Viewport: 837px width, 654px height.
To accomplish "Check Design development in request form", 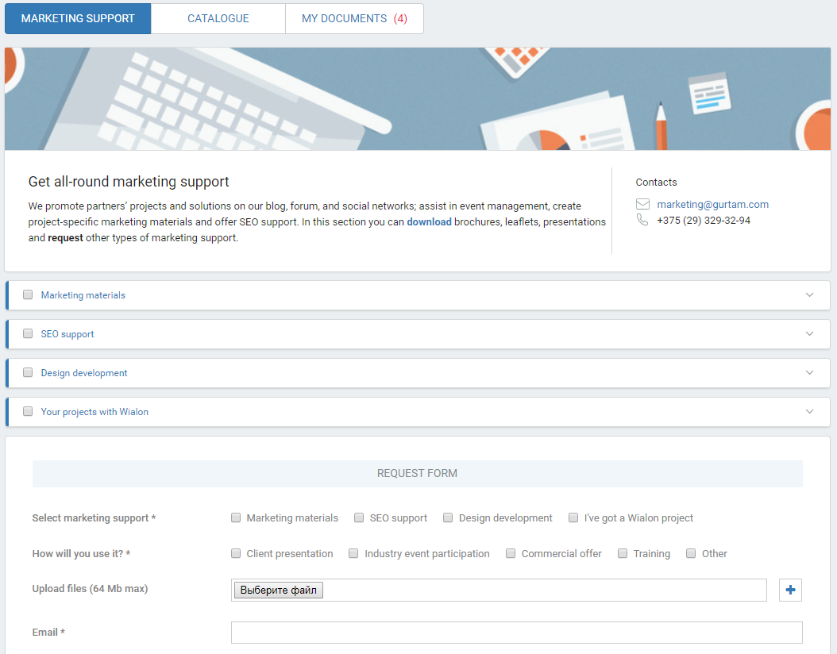I will [x=448, y=518].
